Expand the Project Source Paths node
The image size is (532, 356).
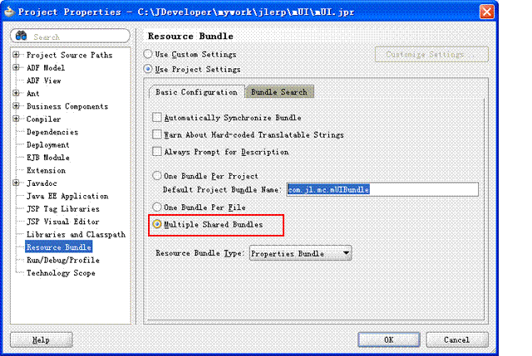click(16, 55)
